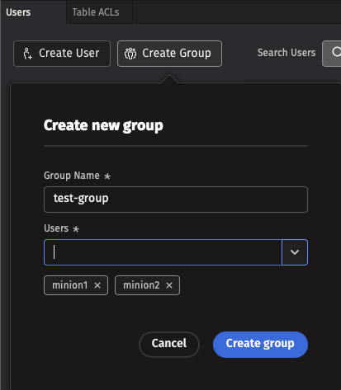Screen dimensions: 341x390
Task: Click the Group Name field label
Action: (x=72, y=176)
